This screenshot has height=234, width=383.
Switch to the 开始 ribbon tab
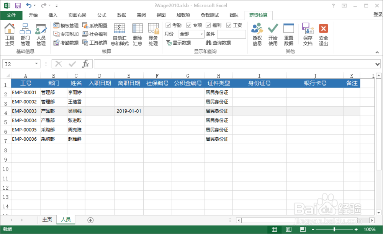[33, 15]
